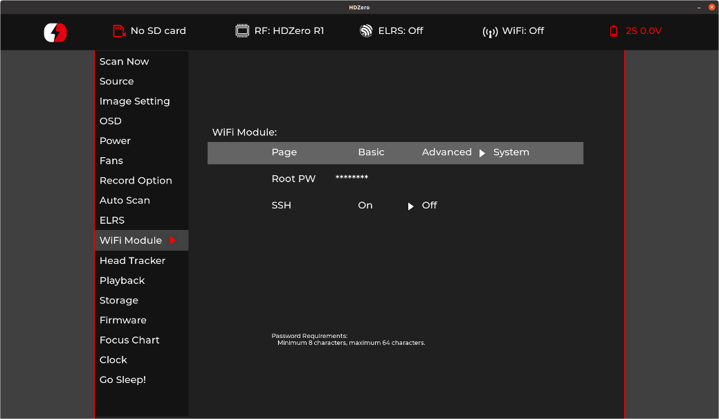Click the WiFi antenna status icon
The height and width of the screenshot is (419, 719).
pyautogui.click(x=490, y=32)
